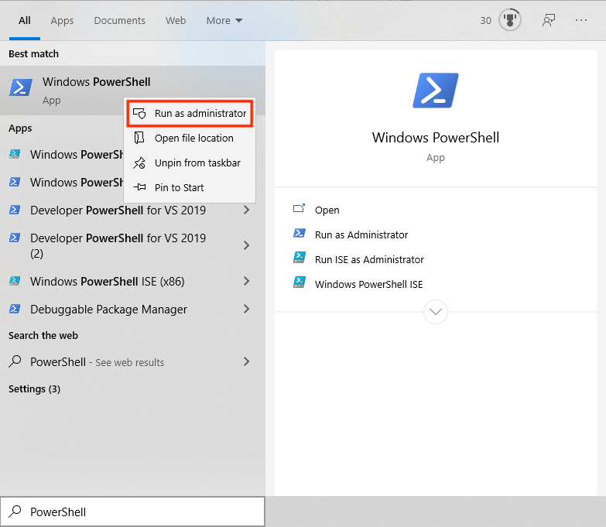The width and height of the screenshot is (606, 527).
Task: Switch to the All tab
Action: click(24, 20)
